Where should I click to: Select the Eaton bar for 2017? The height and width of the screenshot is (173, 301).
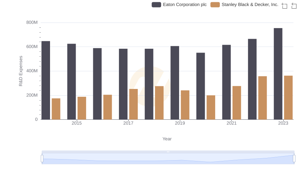pyautogui.click(x=123, y=84)
